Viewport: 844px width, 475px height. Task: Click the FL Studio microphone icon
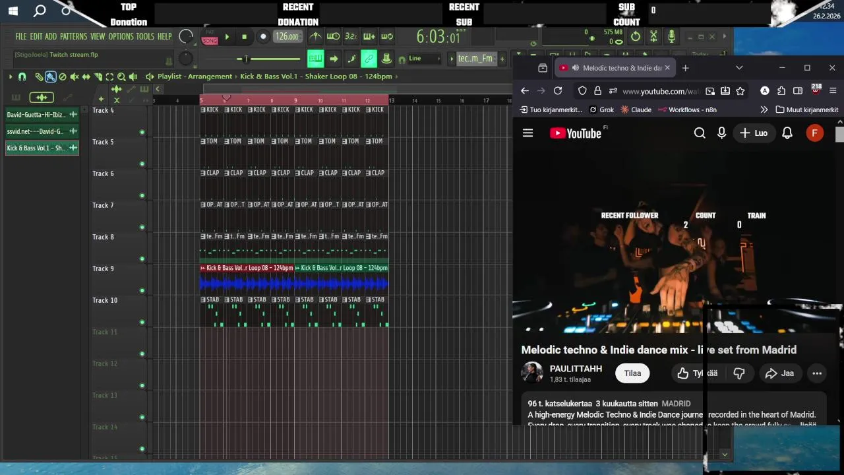coord(671,37)
